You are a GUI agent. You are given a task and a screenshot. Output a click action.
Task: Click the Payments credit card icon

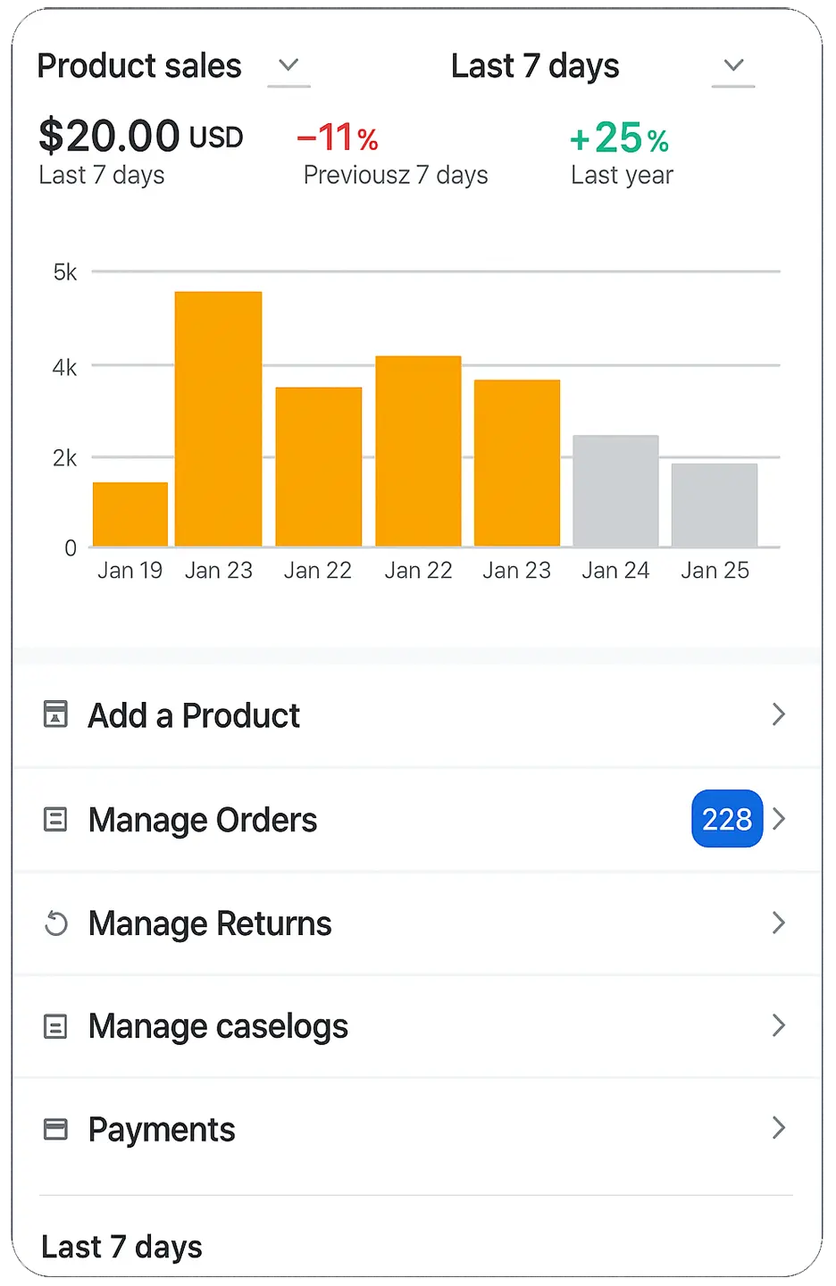point(55,1130)
